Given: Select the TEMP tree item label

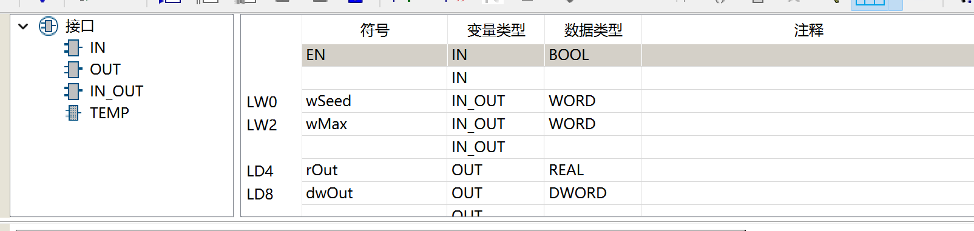Looking at the screenshot, I should tap(109, 113).
